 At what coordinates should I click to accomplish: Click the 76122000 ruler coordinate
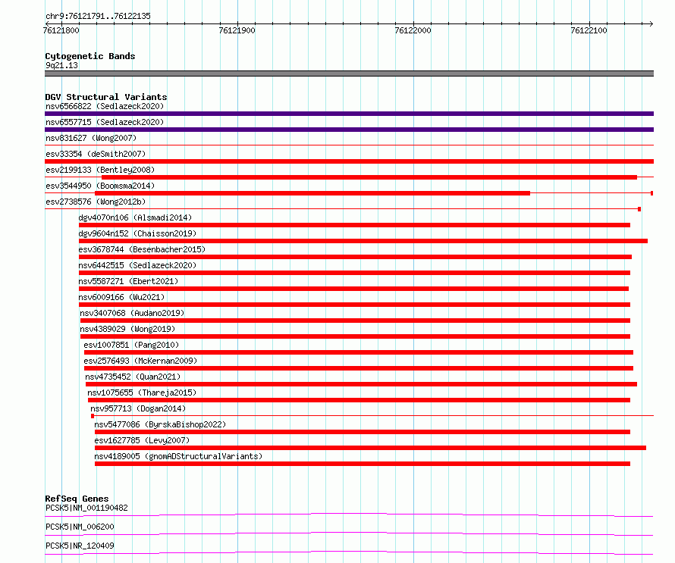[413, 30]
